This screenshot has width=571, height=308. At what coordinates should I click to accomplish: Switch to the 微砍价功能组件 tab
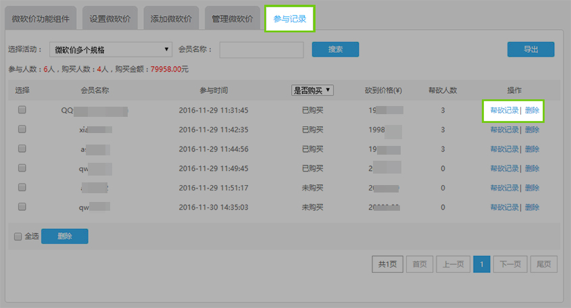(43, 19)
